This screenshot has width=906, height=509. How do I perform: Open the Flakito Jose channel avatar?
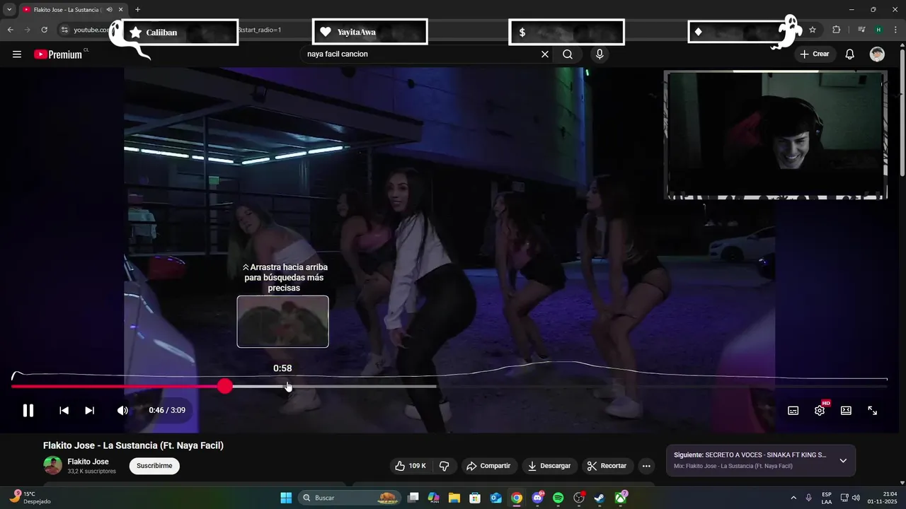[x=52, y=465]
